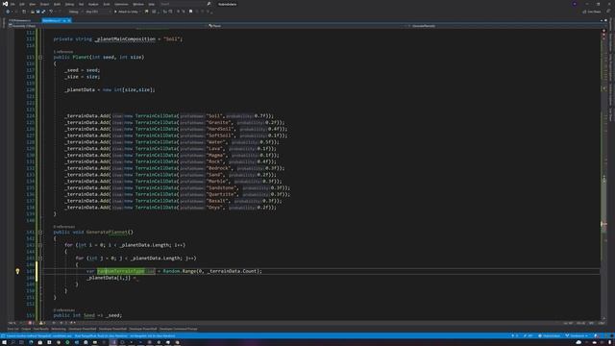Click the Task View icon on taskbar
615x346 pixels.
(21, 342)
